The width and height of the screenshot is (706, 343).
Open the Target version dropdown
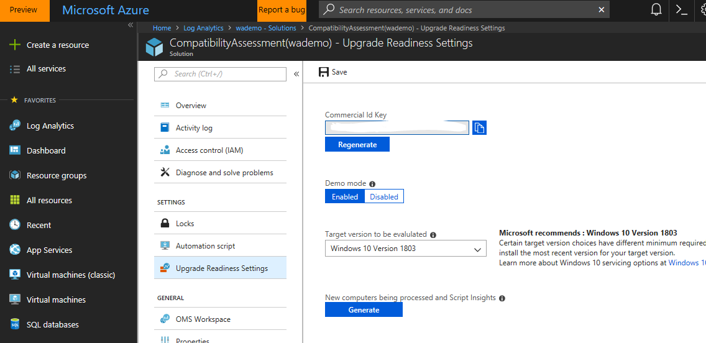coord(405,249)
